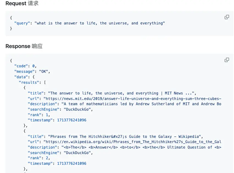Click the Request 请求 heading

coord(22,3)
